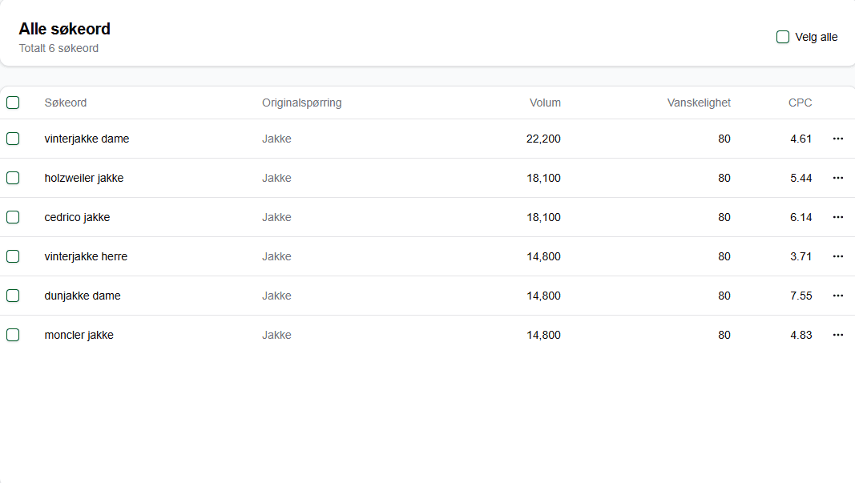Click the Vanskelighet column header
Viewport: 855px width, 483px height.
click(698, 103)
